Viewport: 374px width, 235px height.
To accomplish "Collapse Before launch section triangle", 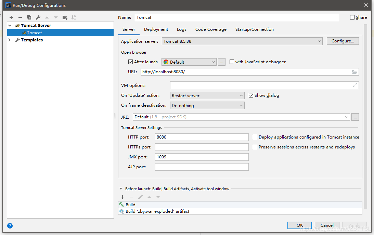I will [121, 189].
